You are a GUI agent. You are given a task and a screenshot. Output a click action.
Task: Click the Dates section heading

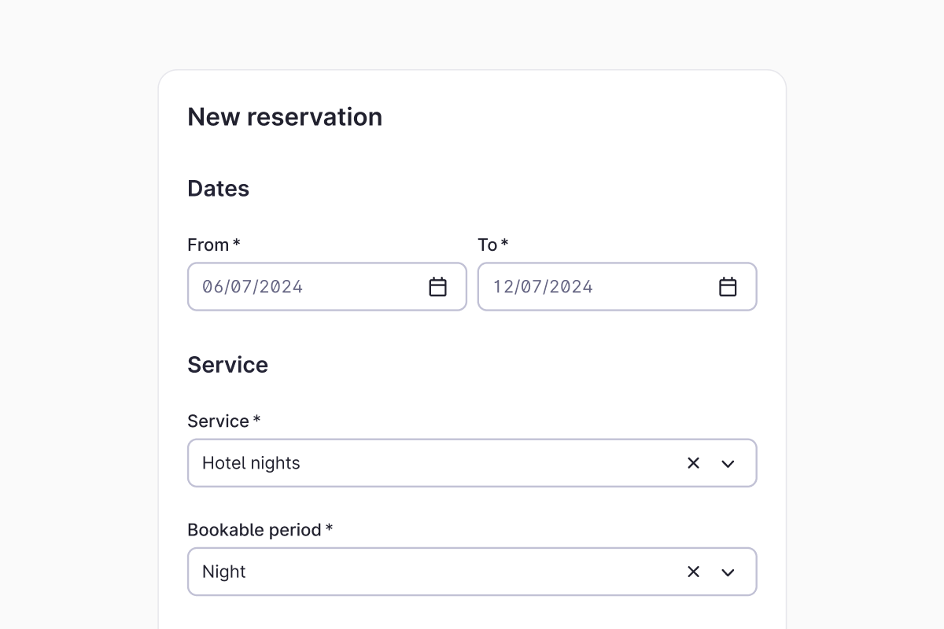pyautogui.click(x=218, y=189)
